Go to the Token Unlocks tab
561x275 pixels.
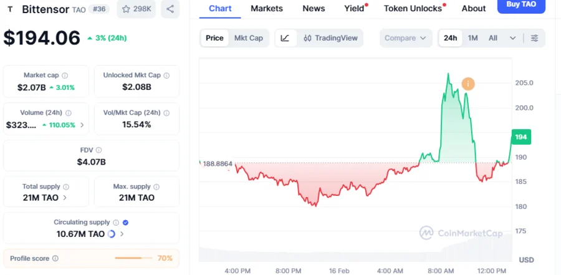pyautogui.click(x=413, y=9)
